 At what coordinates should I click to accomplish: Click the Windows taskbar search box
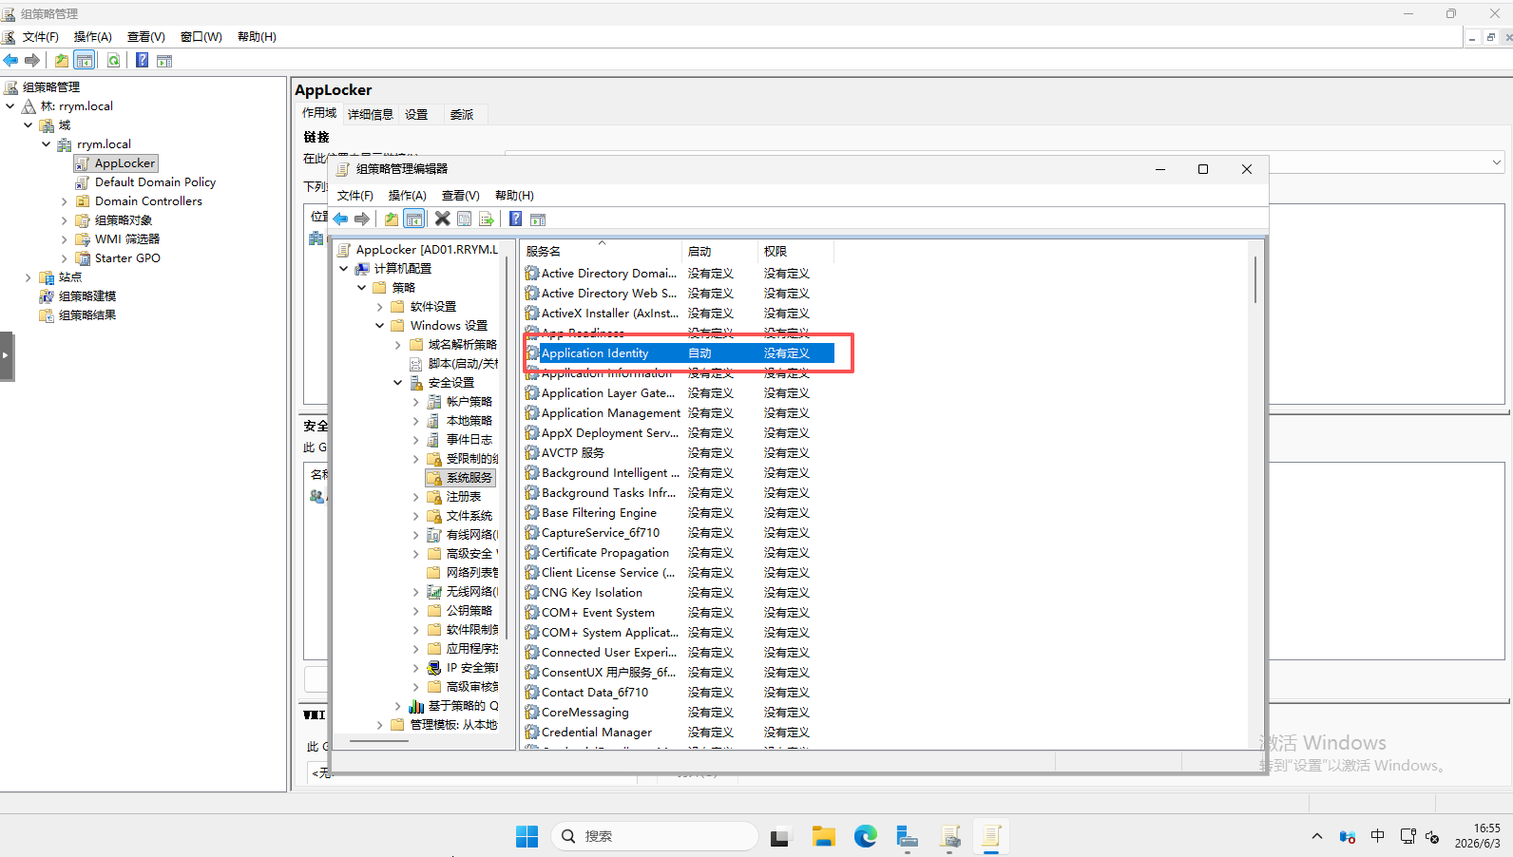[654, 836]
